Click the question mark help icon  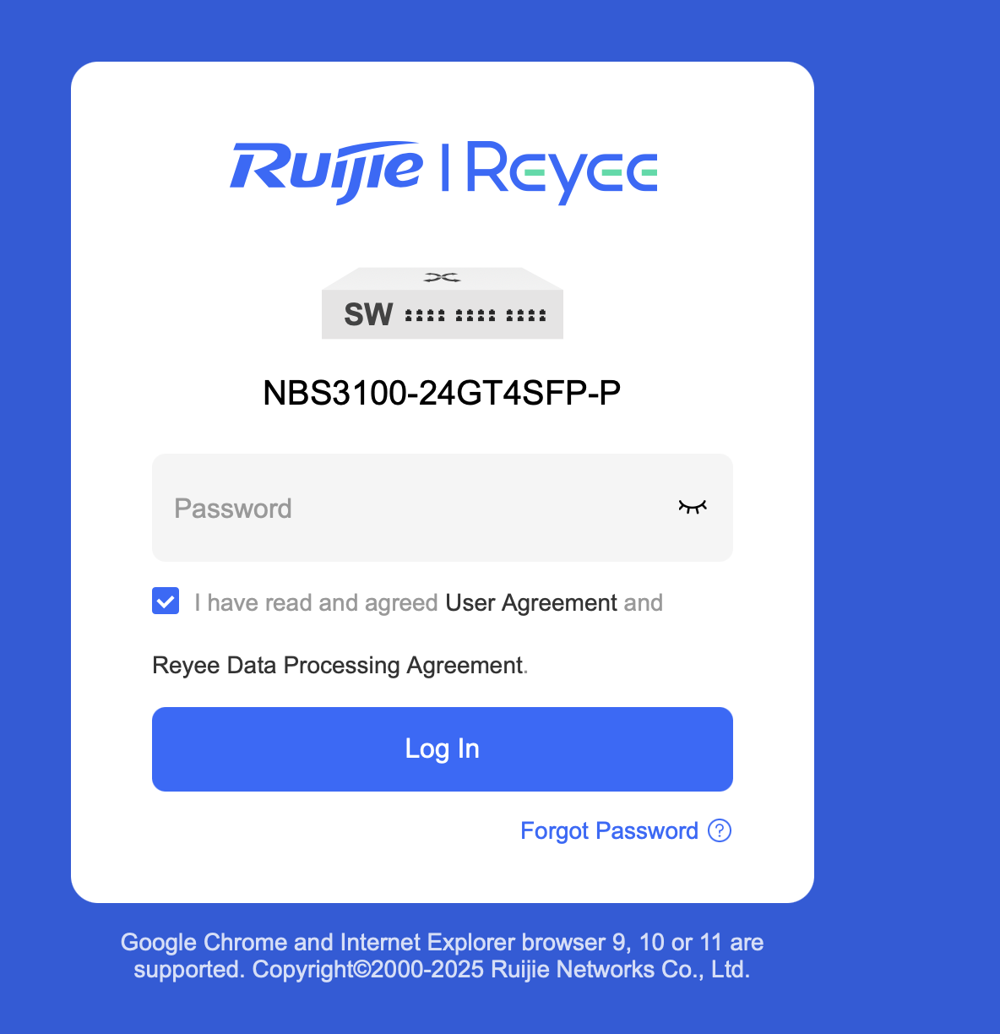(x=720, y=830)
